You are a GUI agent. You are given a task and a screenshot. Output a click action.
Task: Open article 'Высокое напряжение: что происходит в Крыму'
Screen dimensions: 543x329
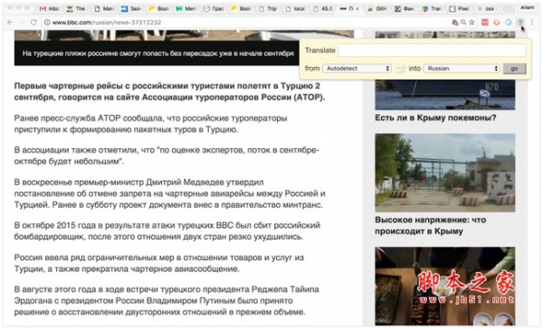pos(430,225)
